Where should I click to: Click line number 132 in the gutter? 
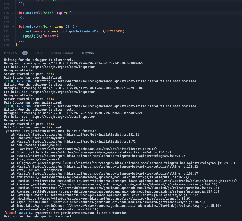[6, 36]
